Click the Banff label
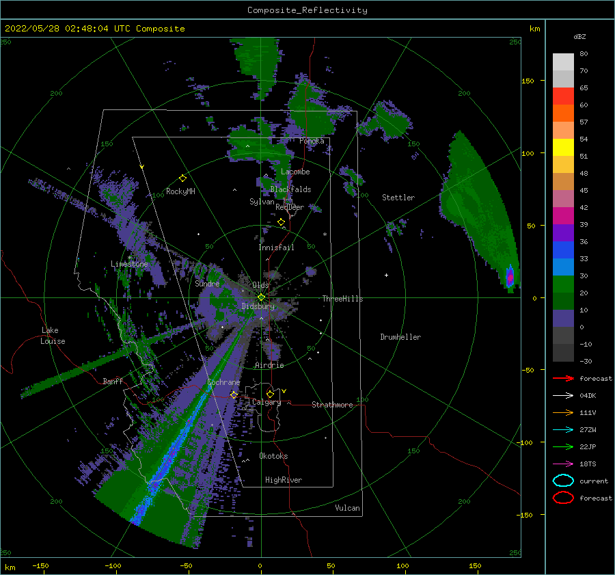The image size is (615, 575). click(x=113, y=381)
